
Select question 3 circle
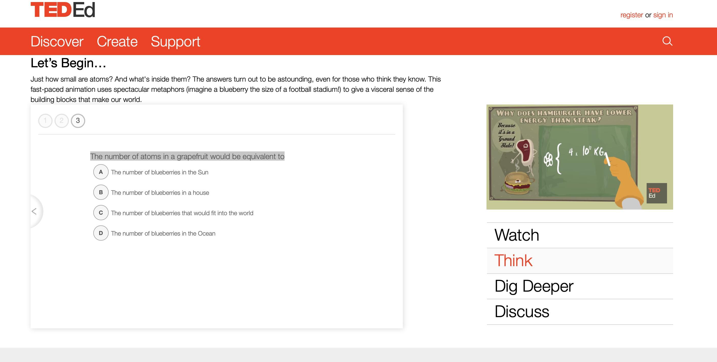[78, 121]
